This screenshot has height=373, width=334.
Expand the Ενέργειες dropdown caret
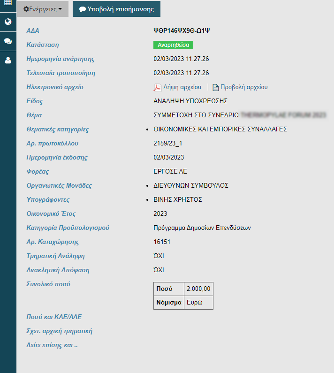(60, 9)
